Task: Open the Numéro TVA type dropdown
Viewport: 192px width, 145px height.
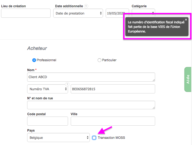Action: [48, 89]
